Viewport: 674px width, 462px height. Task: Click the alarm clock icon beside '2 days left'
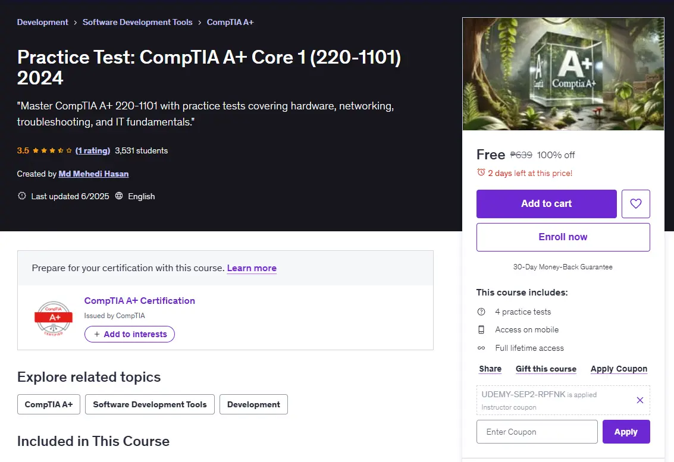(481, 172)
